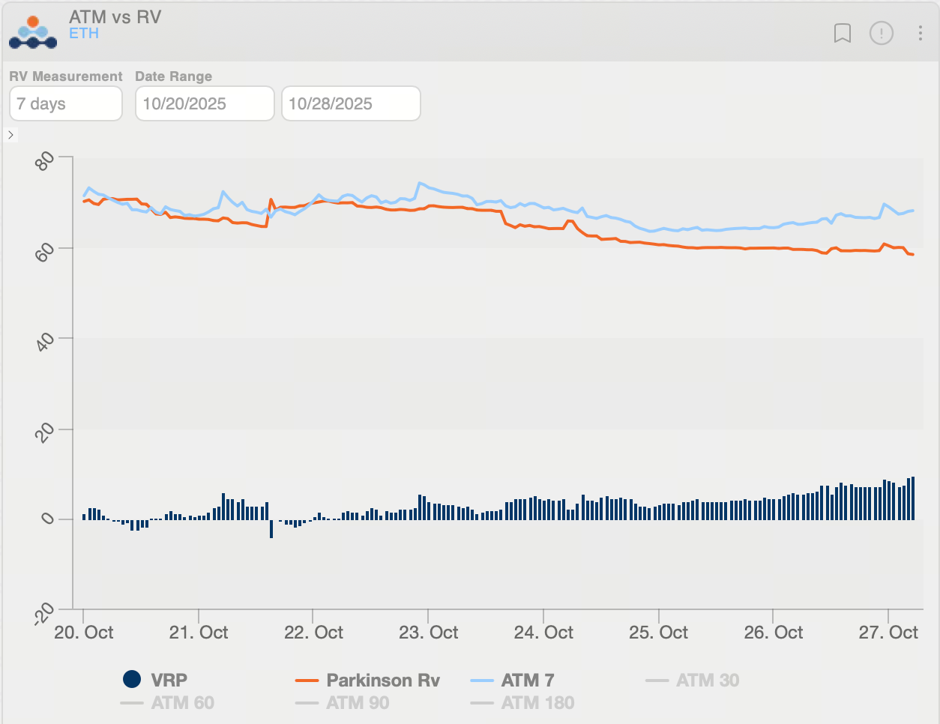940x724 pixels.
Task: Open the RV Measurement 7 days dropdown
Action: pos(66,103)
